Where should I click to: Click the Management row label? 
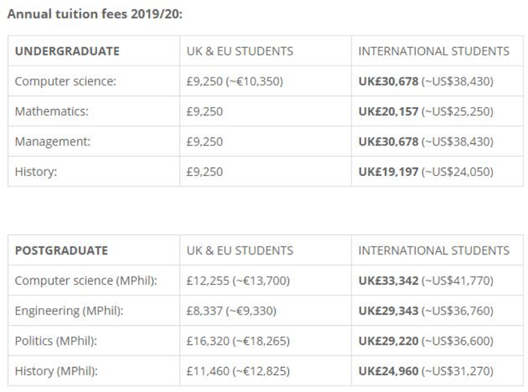tap(53, 142)
